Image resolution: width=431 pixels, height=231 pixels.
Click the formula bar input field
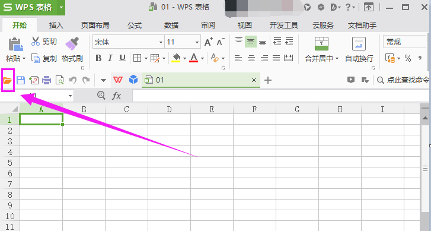point(280,96)
